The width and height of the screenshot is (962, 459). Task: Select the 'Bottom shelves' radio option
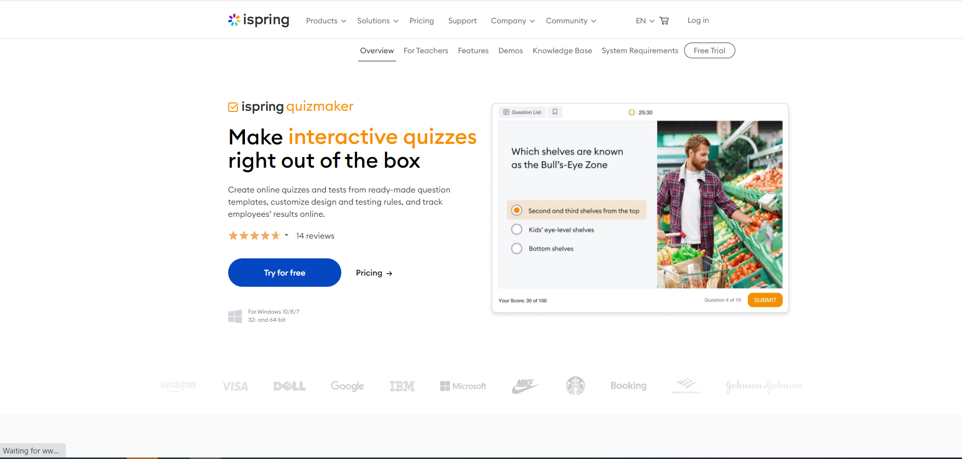(x=517, y=248)
